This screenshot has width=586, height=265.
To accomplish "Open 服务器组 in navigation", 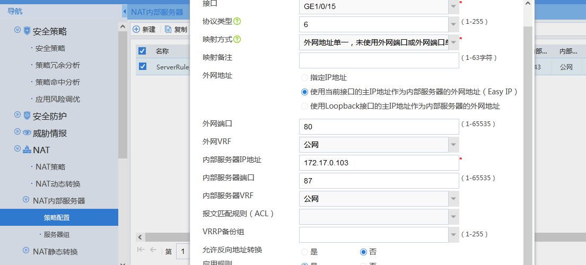I will (x=56, y=235).
